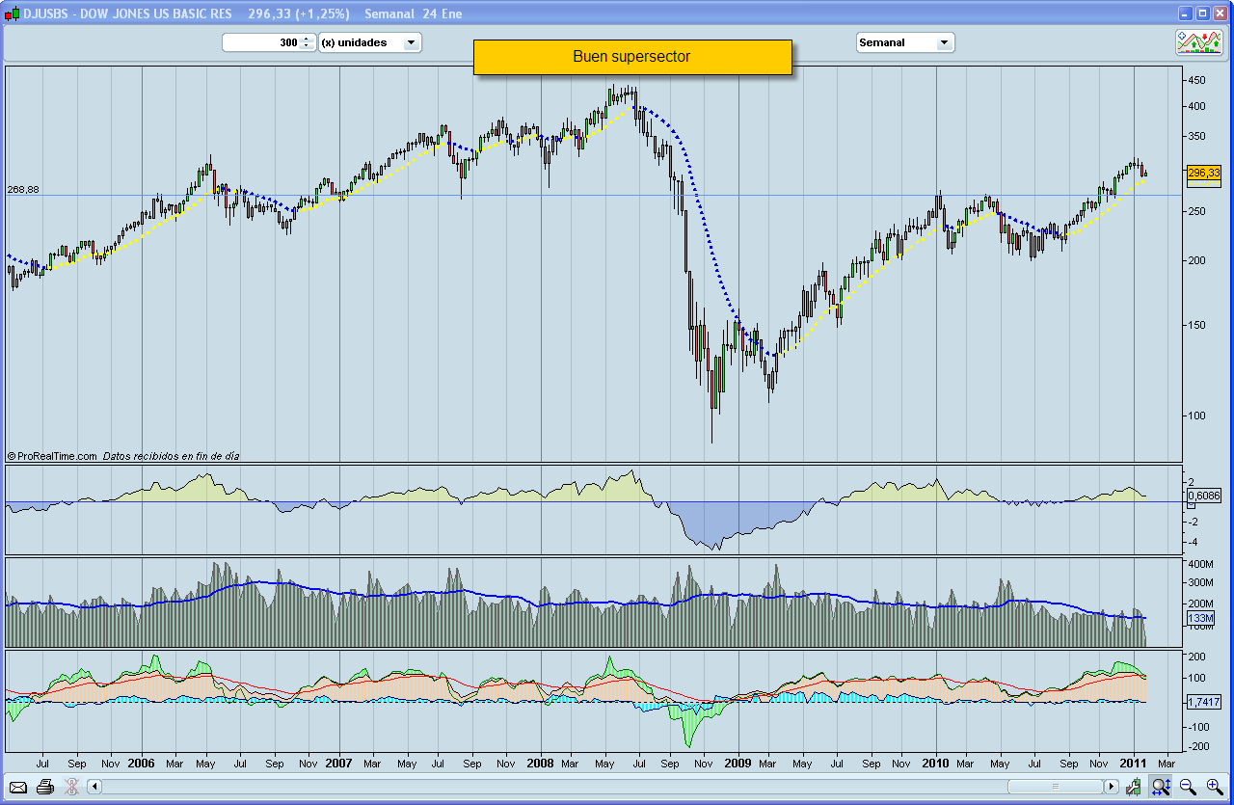Screen dimensions: 1234x805
Task: Click the print chart icon
Action: (x=43, y=788)
